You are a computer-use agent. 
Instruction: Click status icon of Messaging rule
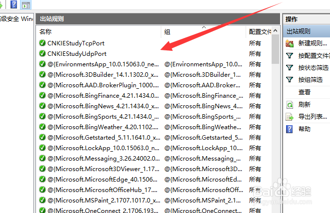[42, 158]
